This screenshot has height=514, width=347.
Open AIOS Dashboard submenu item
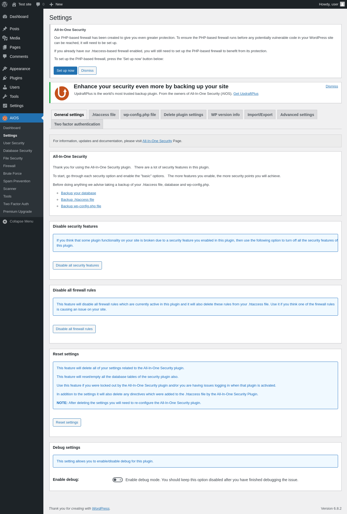coord(22,128)
